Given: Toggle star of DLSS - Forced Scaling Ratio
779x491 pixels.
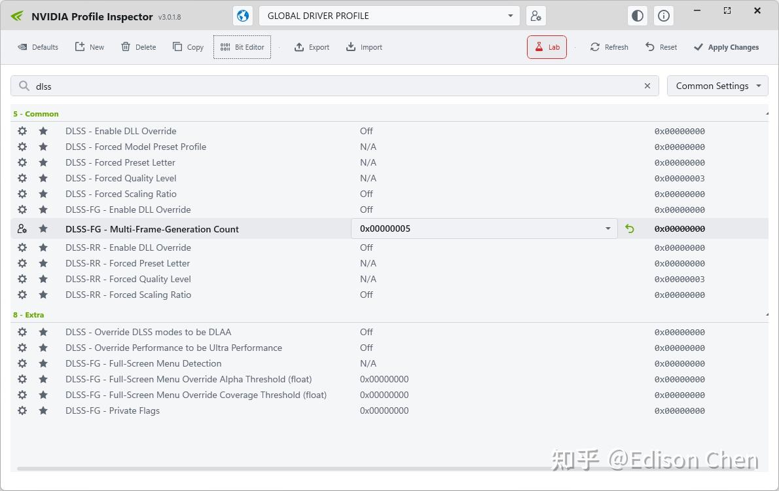Looking at the screenshot, I should tap(43, 194).
